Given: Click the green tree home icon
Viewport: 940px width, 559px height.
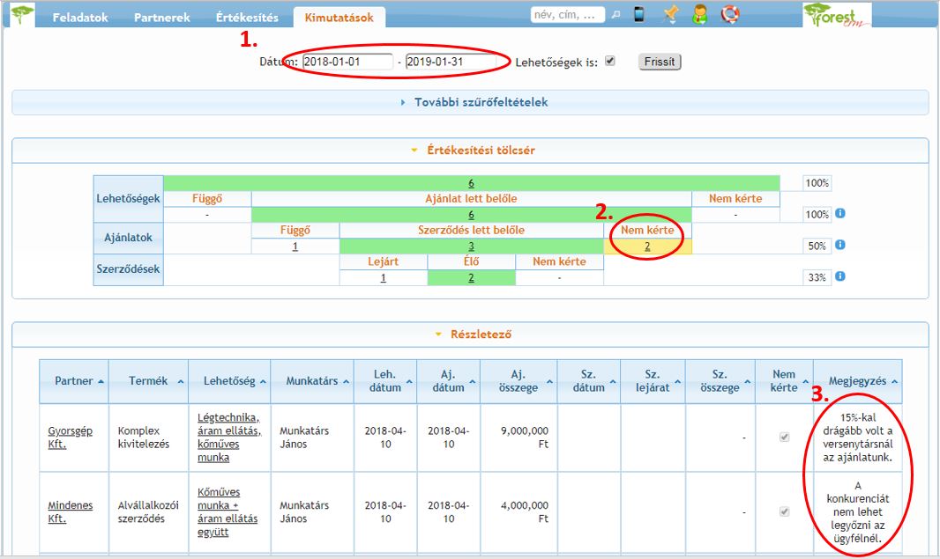Looking at the screenshot, I should click(x=22, y=15).
